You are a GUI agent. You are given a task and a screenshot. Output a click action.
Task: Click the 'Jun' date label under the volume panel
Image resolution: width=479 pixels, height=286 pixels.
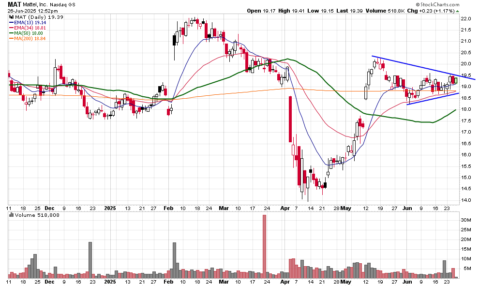coord(407,282)
